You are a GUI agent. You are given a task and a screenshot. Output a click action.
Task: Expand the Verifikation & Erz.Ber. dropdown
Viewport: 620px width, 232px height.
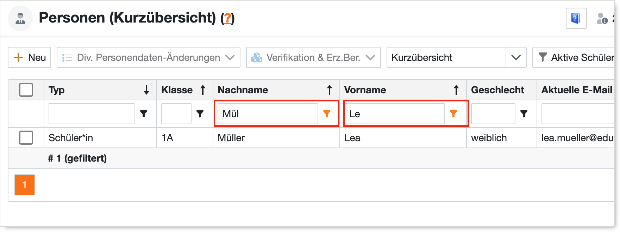click(x=313, y=57)
